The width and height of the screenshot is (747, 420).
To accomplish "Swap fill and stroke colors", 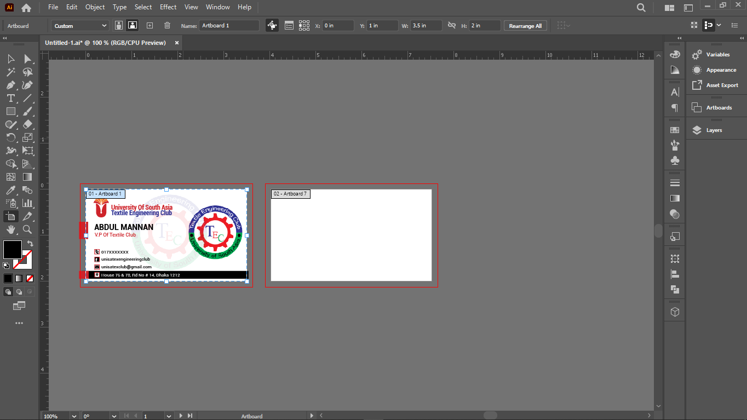I will (x=30, y=244).
